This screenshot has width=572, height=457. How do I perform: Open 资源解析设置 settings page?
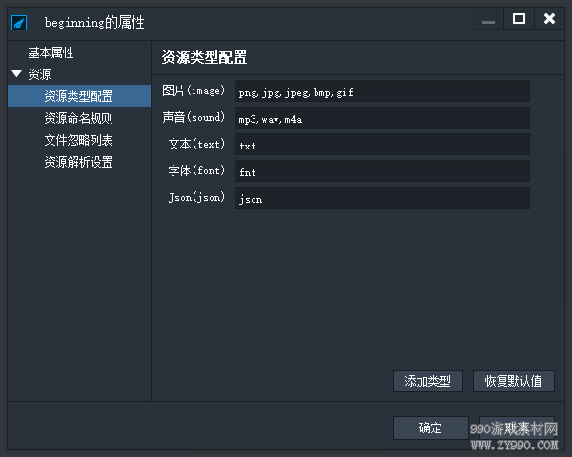click(79, 162)
